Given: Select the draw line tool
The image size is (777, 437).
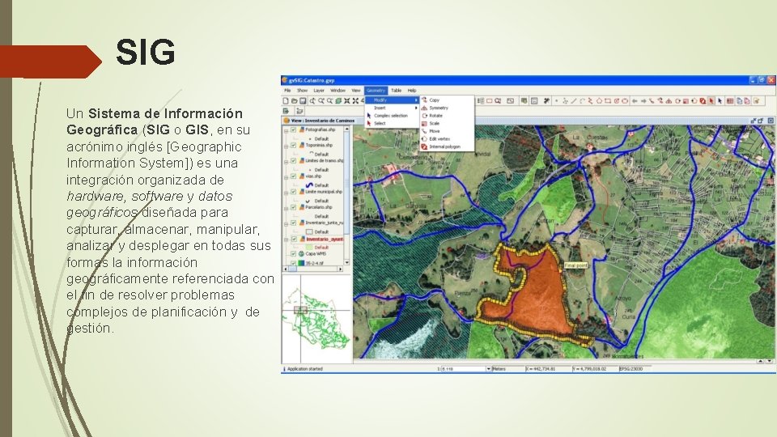Looking at the screenshot, I should tap(573, 100).
